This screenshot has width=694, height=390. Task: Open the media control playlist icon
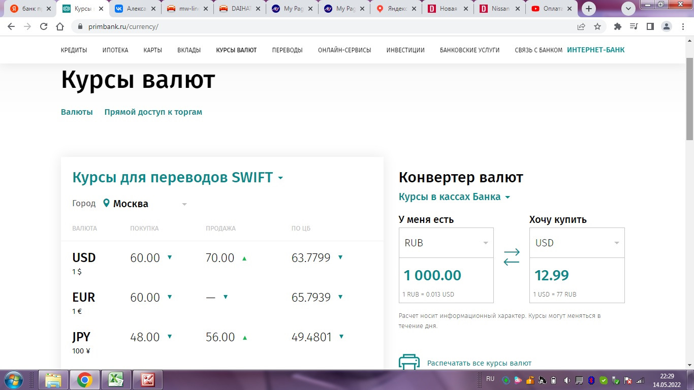pos(634,26)
